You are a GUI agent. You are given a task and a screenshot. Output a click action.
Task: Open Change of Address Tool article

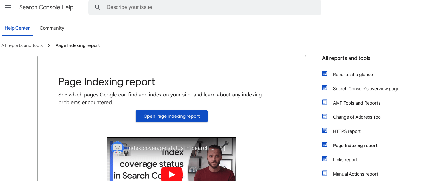tap(357, 117)
